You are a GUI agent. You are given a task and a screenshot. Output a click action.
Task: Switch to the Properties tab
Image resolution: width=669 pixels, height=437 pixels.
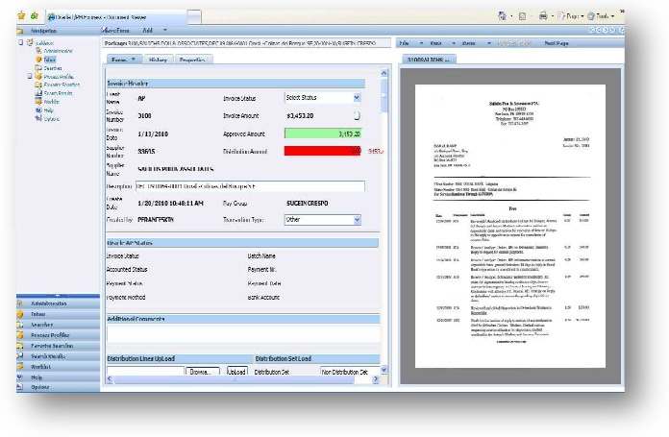coord(193,60)
